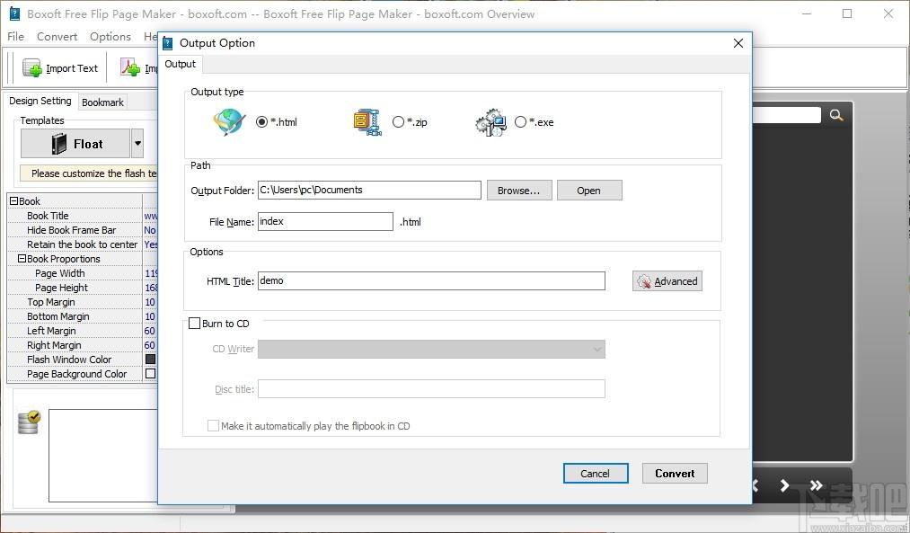Open the Convert menu
Viewport: 910px width, 533px height.
(57, 37)
